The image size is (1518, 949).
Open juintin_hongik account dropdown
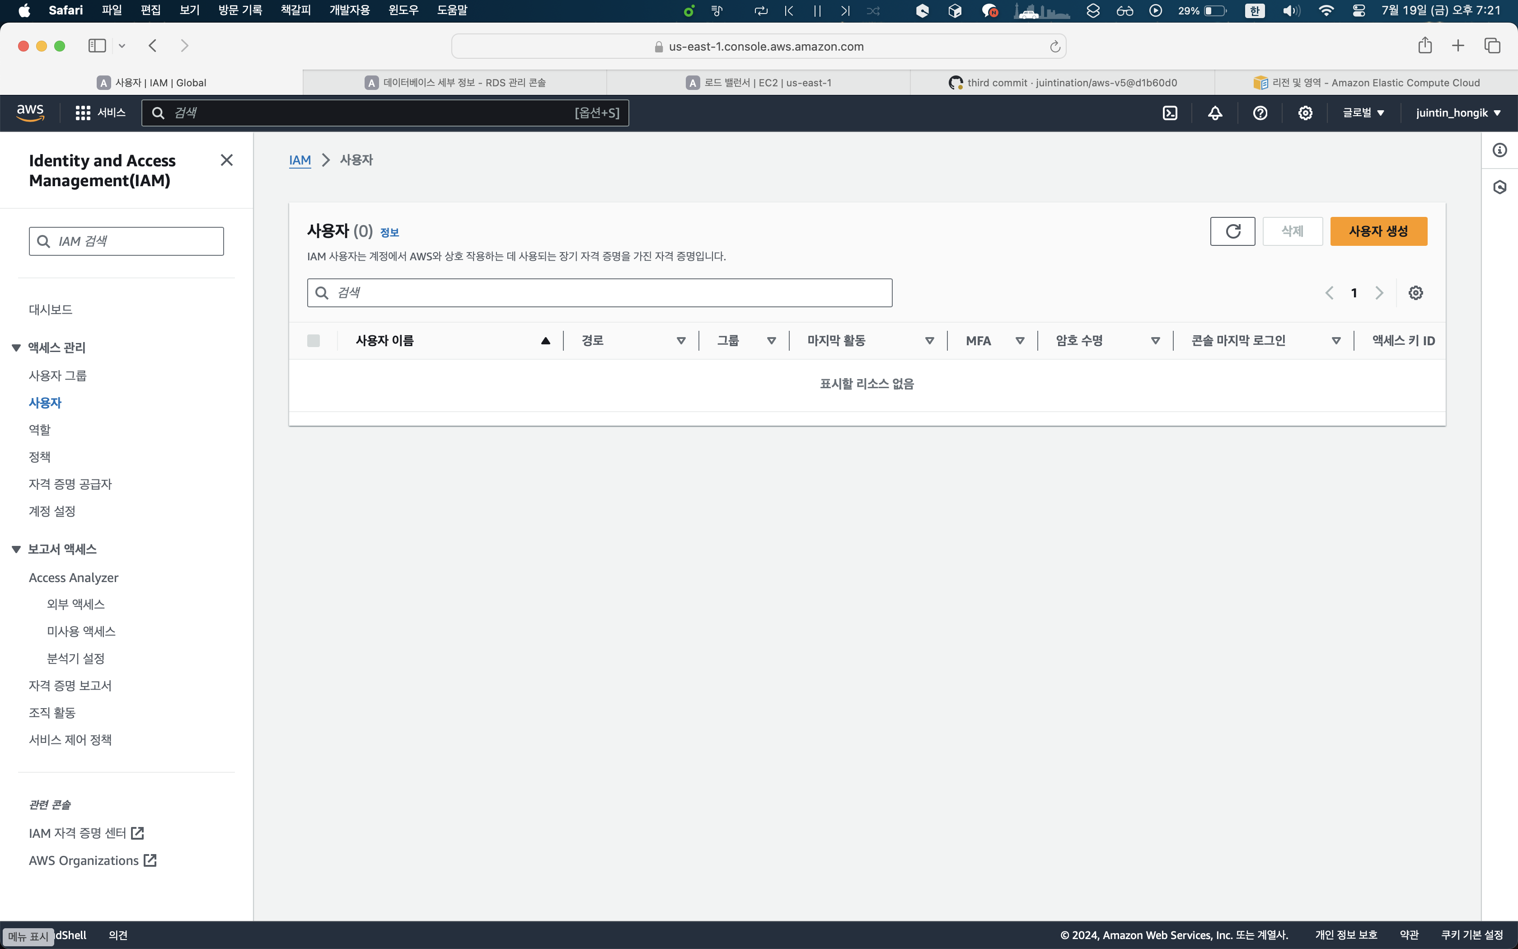(1458, 113)
